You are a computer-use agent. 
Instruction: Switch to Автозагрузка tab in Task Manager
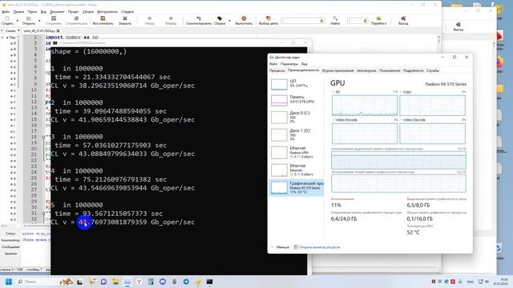(x=366, y=70)
